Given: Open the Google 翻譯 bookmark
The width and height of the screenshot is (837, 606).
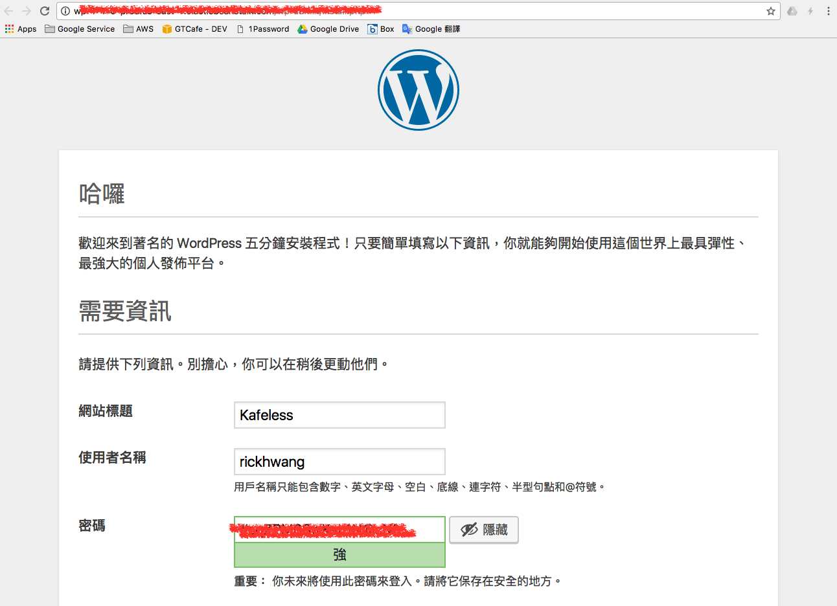Looking at the screenshot, I should (x=431, y=29).
